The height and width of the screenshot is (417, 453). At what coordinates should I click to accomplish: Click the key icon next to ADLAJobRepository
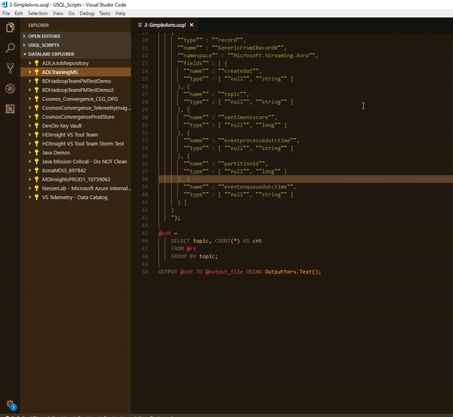pyautogui.click(x=36, y=63)
